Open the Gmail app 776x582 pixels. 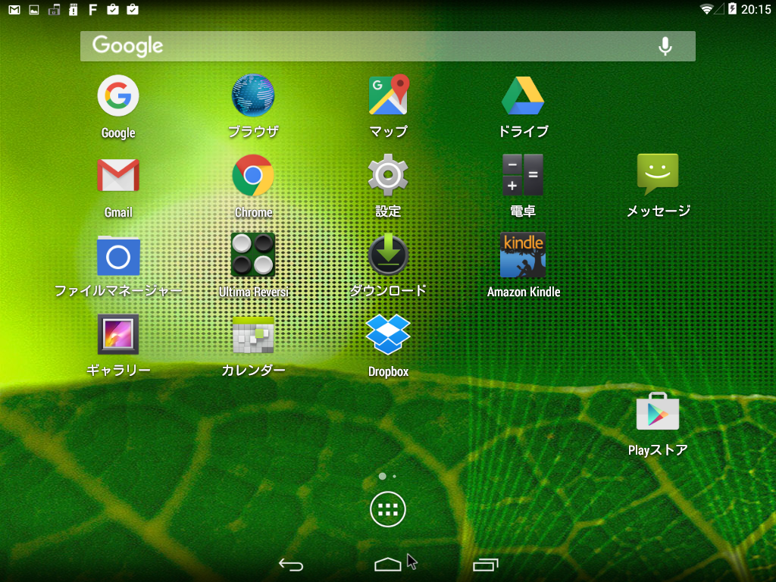click(x=117, y=175)
